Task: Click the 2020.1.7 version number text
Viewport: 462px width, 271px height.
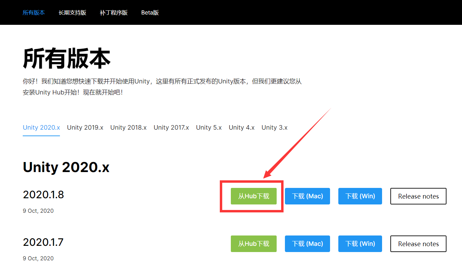Action: (x=43, y=242)
